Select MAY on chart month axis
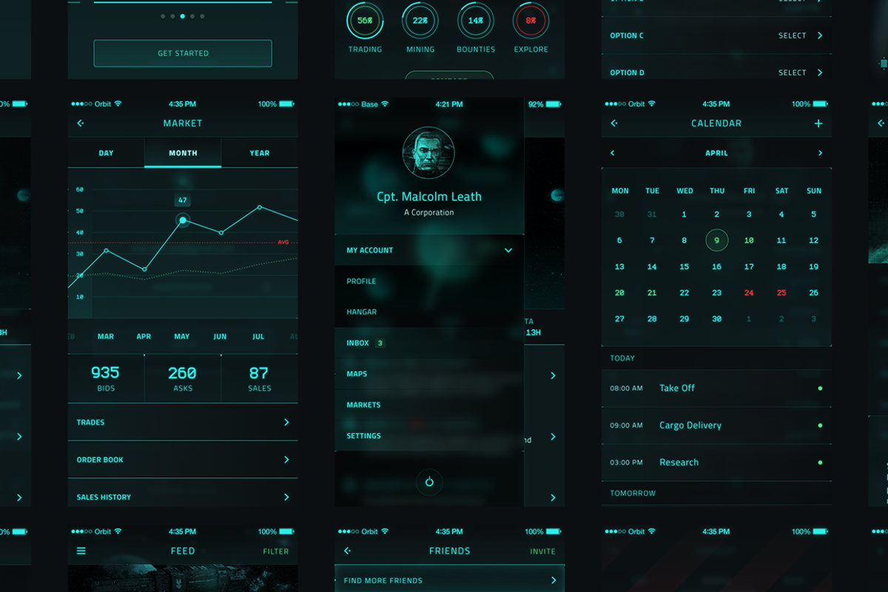888x592 pixels. click(182, 337)
